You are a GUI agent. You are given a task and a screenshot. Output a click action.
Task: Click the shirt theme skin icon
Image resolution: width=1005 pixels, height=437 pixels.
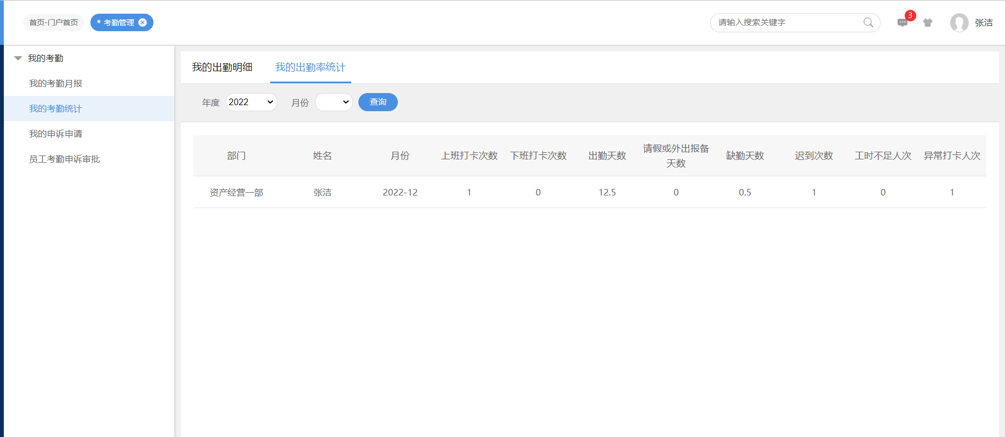[928, 22]
